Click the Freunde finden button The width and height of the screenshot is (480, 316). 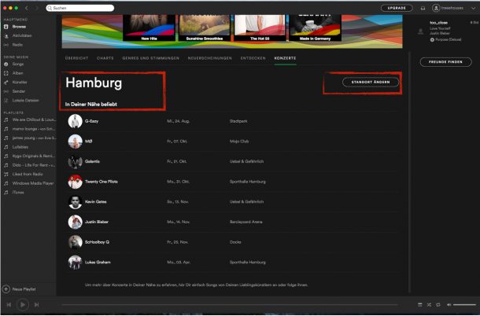coord(445,62)
